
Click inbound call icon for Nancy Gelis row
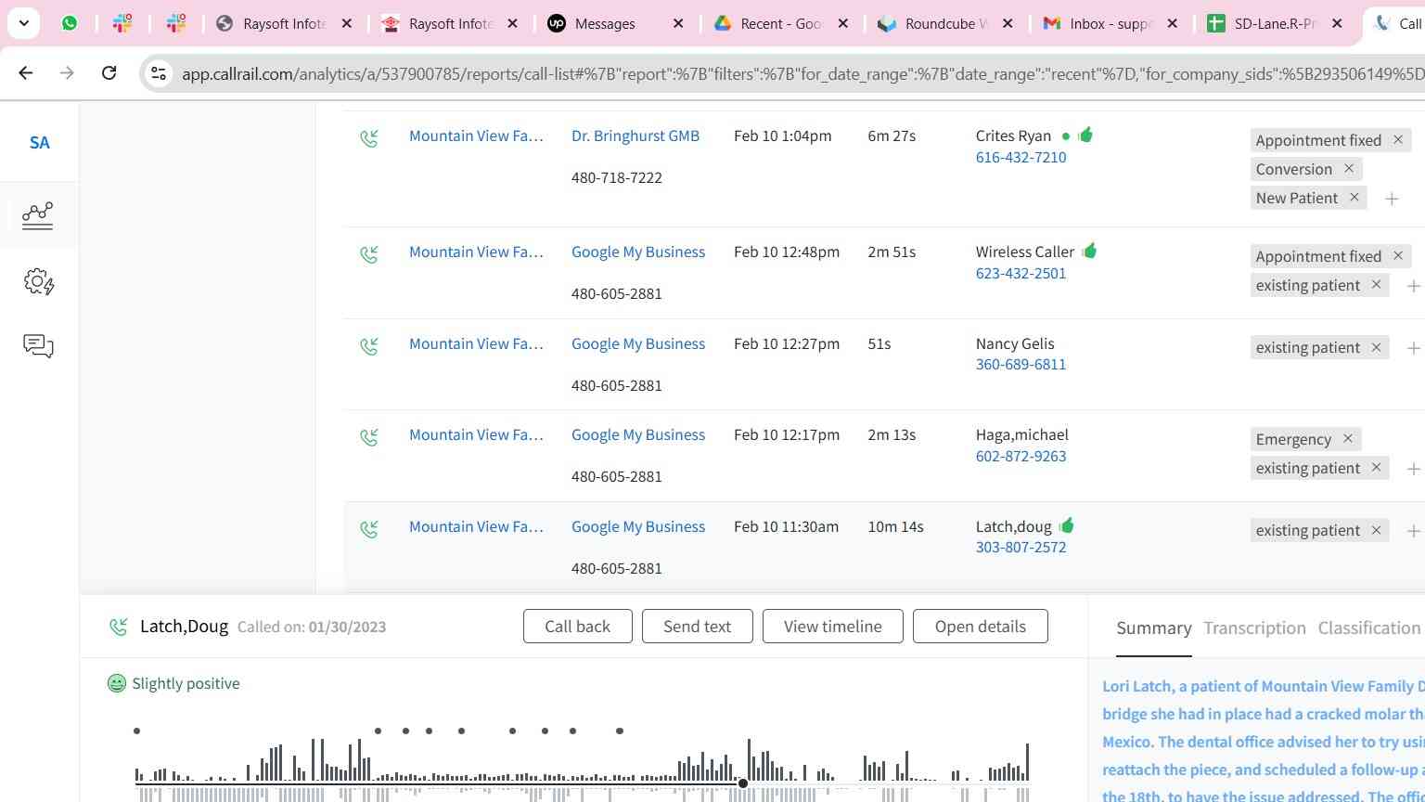[369, 346]
